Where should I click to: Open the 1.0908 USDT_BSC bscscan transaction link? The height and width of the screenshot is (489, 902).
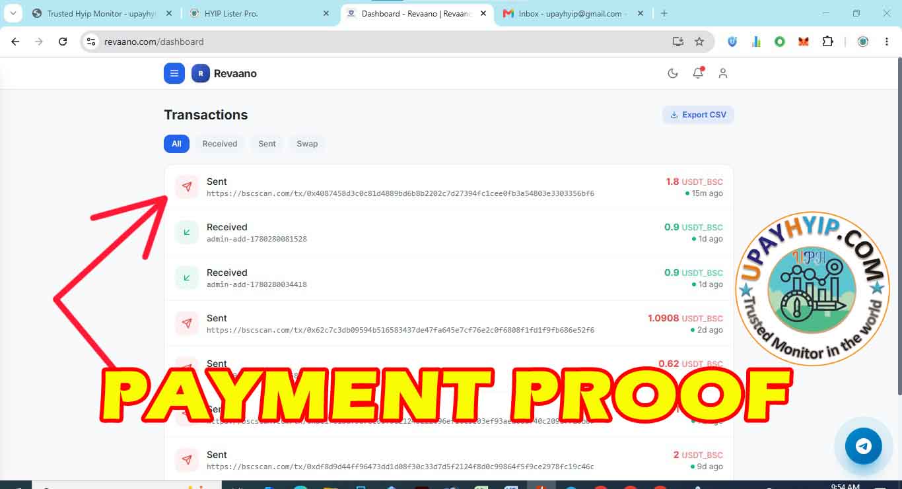point(400,330)
